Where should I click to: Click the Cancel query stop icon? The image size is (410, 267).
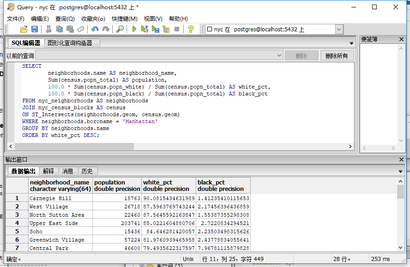[177, 29]
